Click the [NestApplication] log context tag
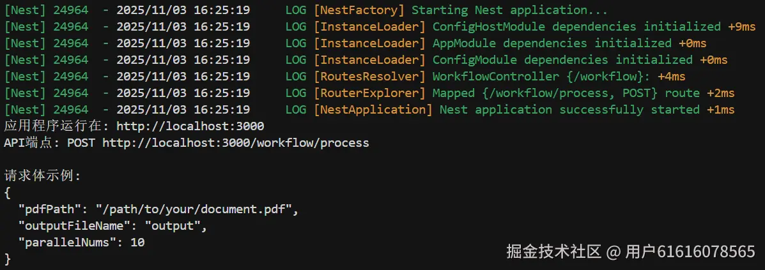This screenshot has height=270, width=765. 373,110
